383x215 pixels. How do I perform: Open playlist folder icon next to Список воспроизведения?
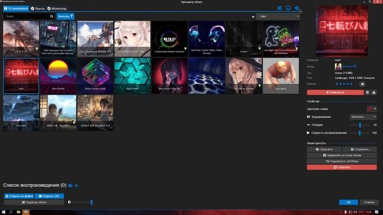click(71, 186)
